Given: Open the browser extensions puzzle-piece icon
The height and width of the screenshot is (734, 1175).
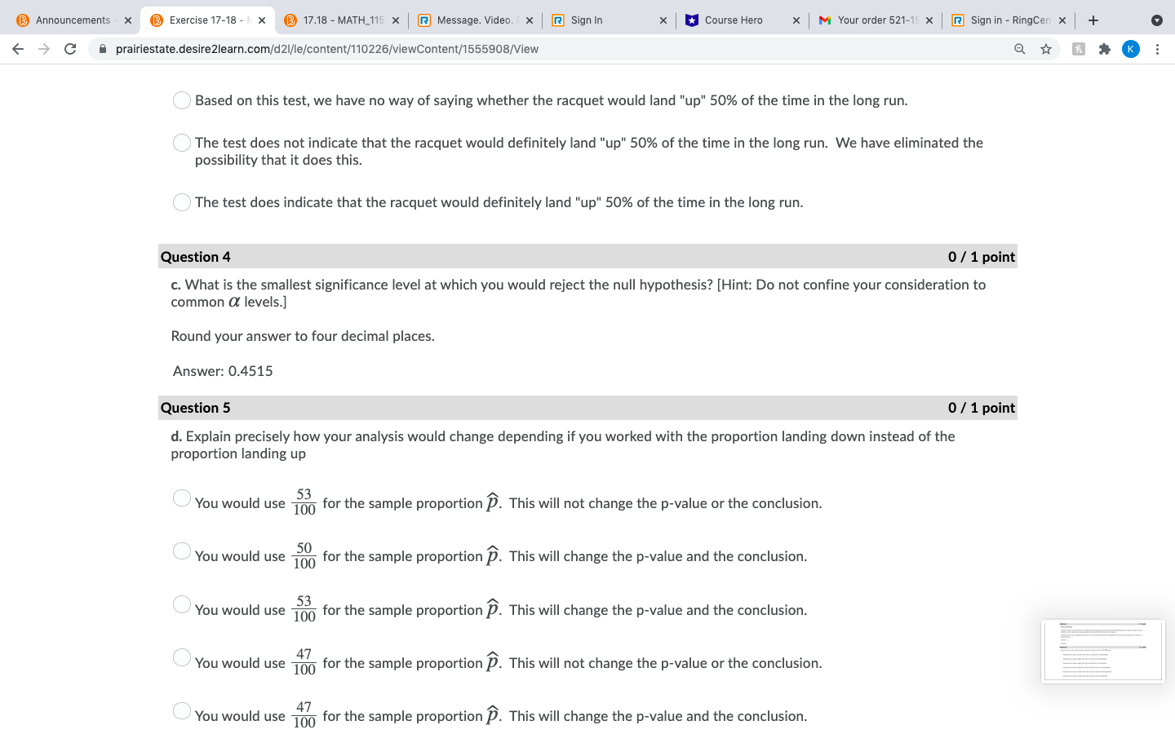Looking at the screenshot, I should tap(1105, 49).
